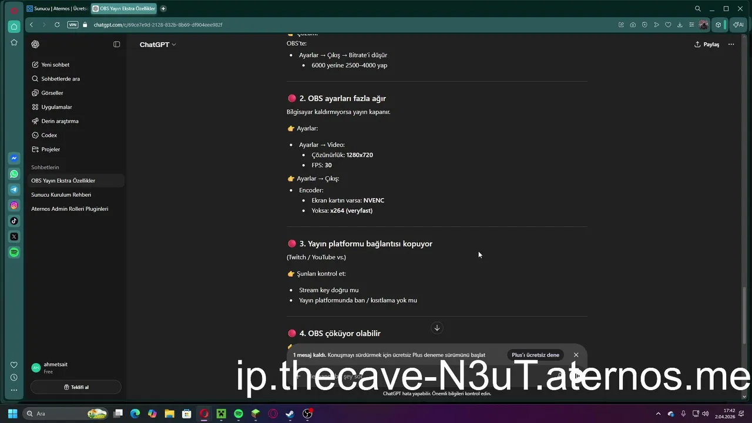
Task: Click Plus'ı ücretsiz dene button
Action: pyautogui.click(x=535, y=355)
